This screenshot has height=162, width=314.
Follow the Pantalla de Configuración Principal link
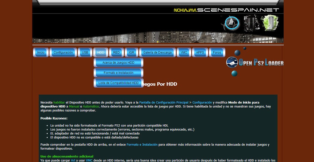[164, 102]
